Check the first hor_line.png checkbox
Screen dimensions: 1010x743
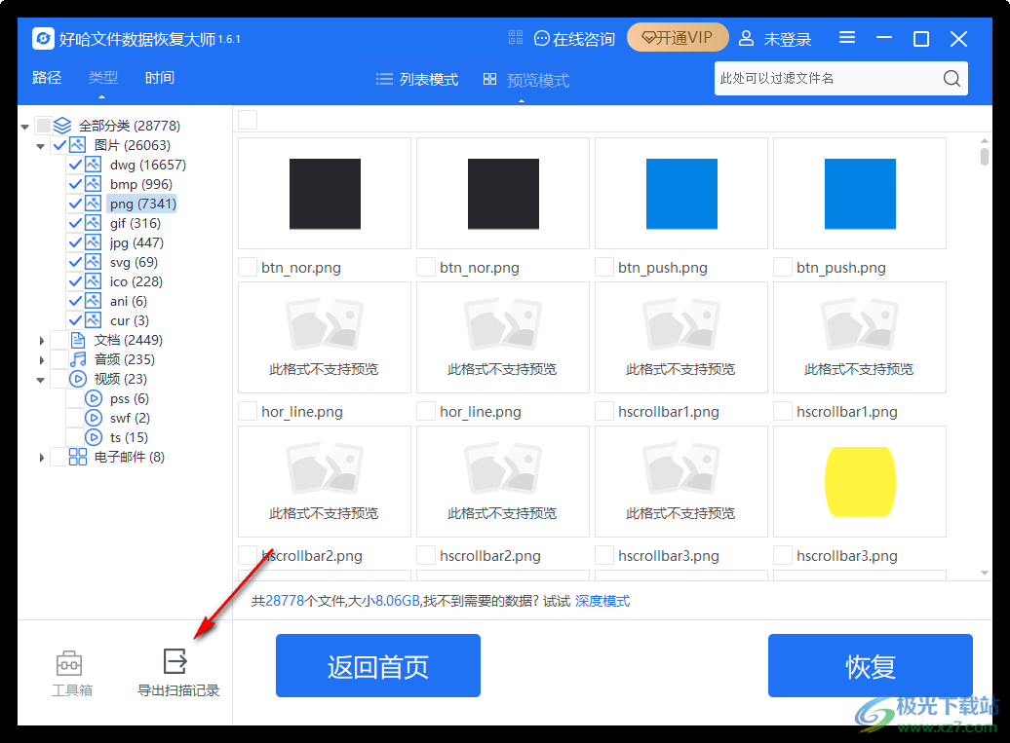248,411
